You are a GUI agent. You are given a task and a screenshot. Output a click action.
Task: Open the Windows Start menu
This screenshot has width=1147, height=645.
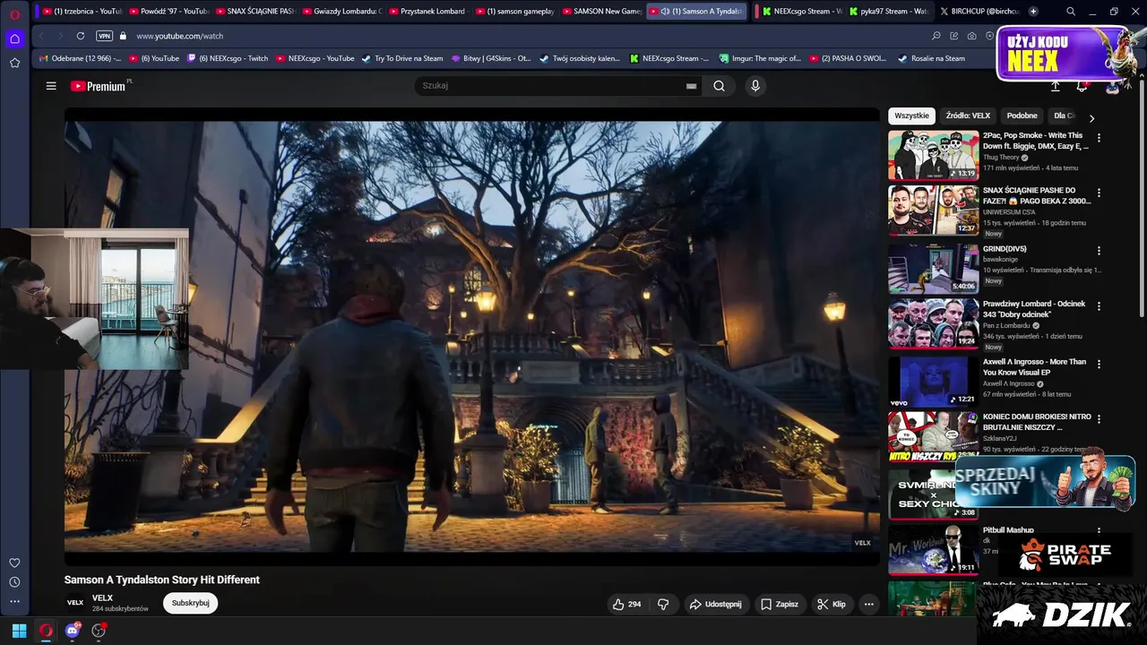(19, 631)
